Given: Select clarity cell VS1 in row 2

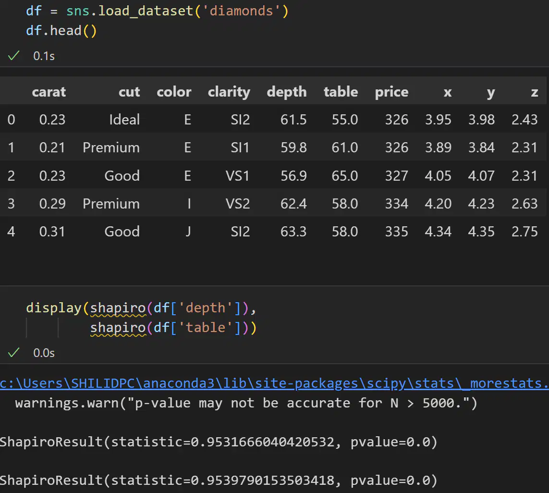Looking at the screenshot, I should click(237, 175).
